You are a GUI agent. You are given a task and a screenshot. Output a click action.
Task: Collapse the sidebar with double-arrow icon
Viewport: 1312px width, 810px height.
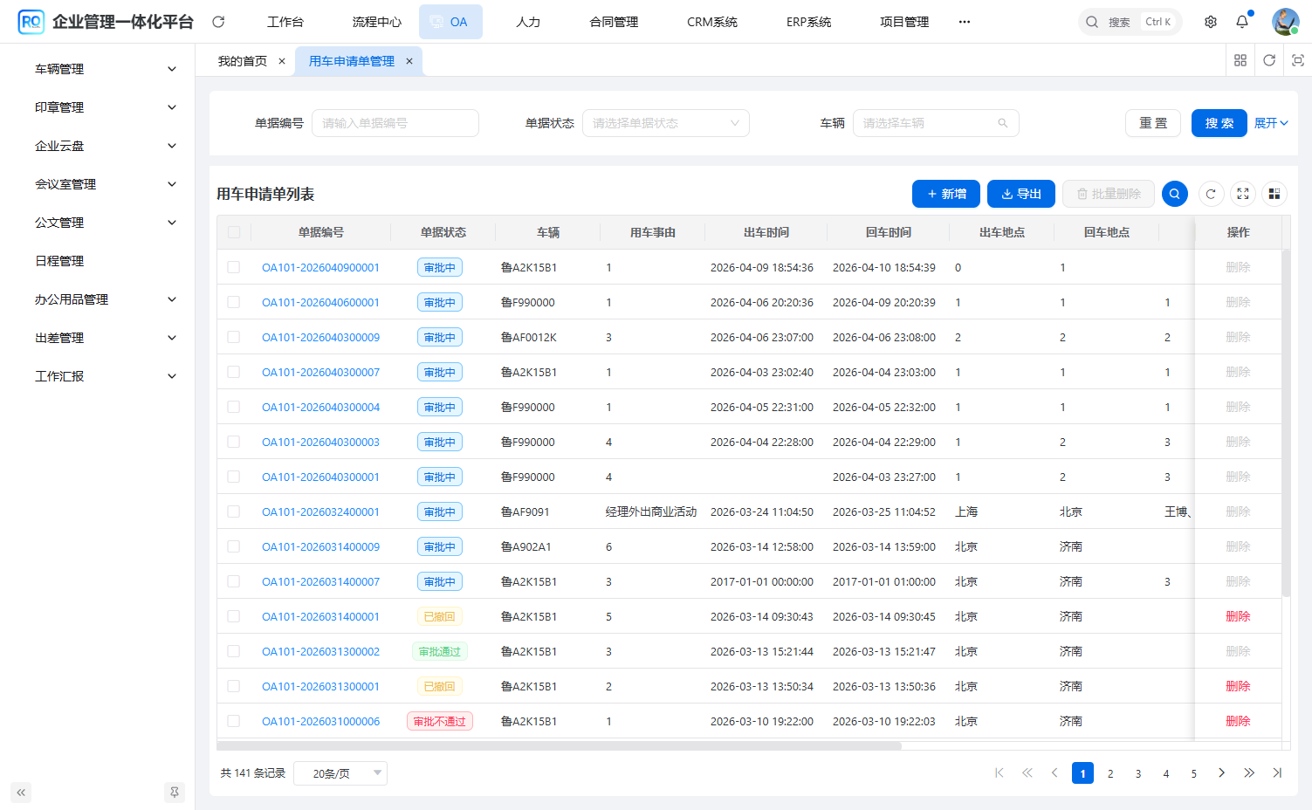(x=21, y=793)
